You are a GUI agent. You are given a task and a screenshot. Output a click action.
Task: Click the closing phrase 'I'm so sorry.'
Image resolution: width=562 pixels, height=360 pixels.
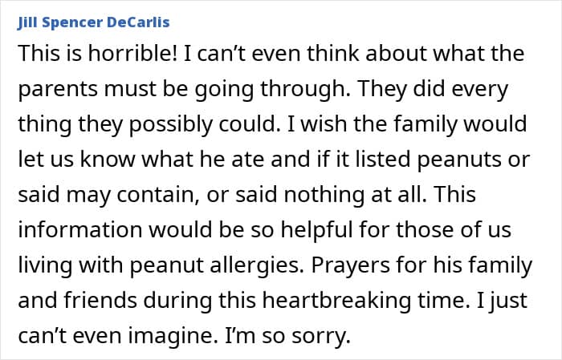click(287, 336)
